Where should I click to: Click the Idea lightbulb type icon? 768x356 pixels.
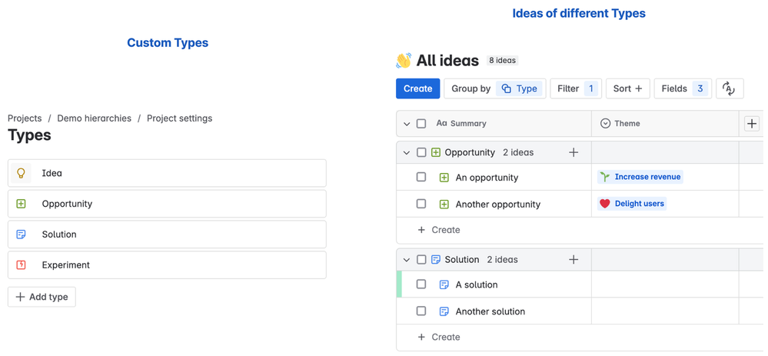click(21, 173)
